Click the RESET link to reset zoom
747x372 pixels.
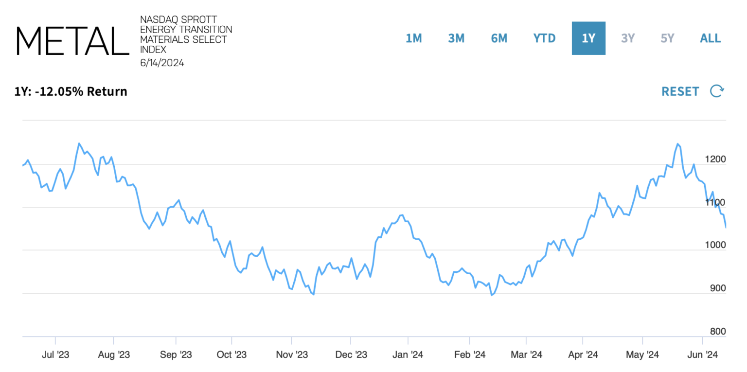tap(680, 91)
